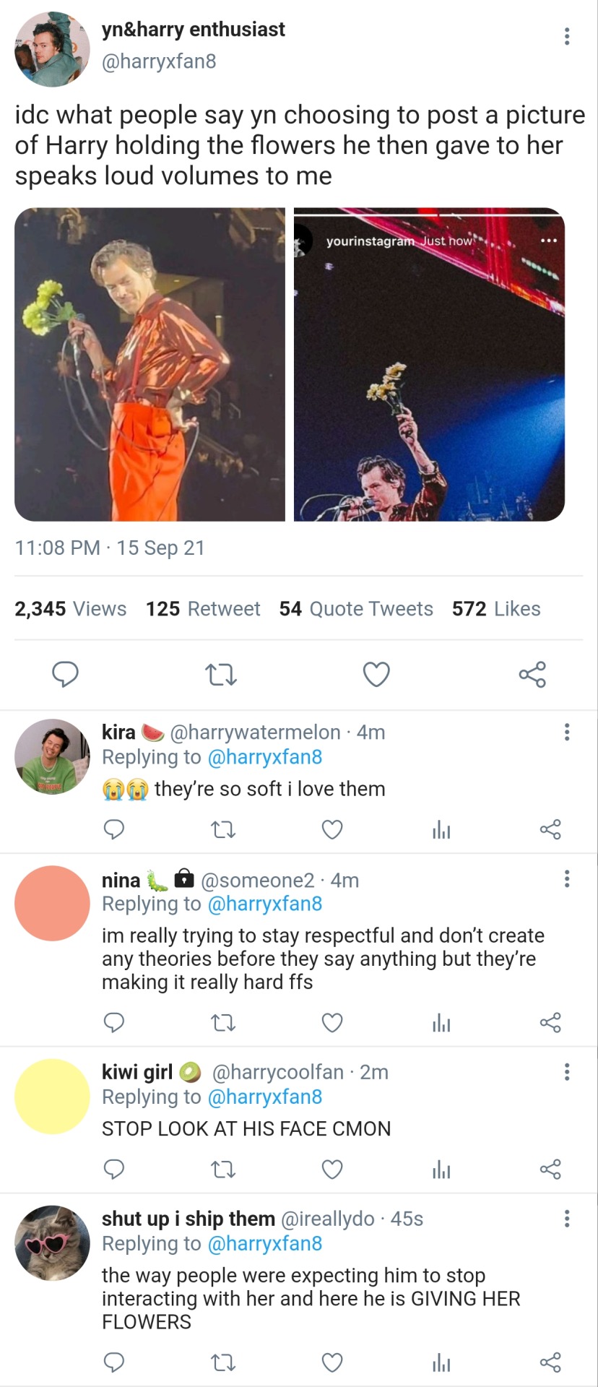The width and height of the screenshot is (598, 1387).
Task: Like kira's reply "they're so soft"
Action: click(332, 829)
